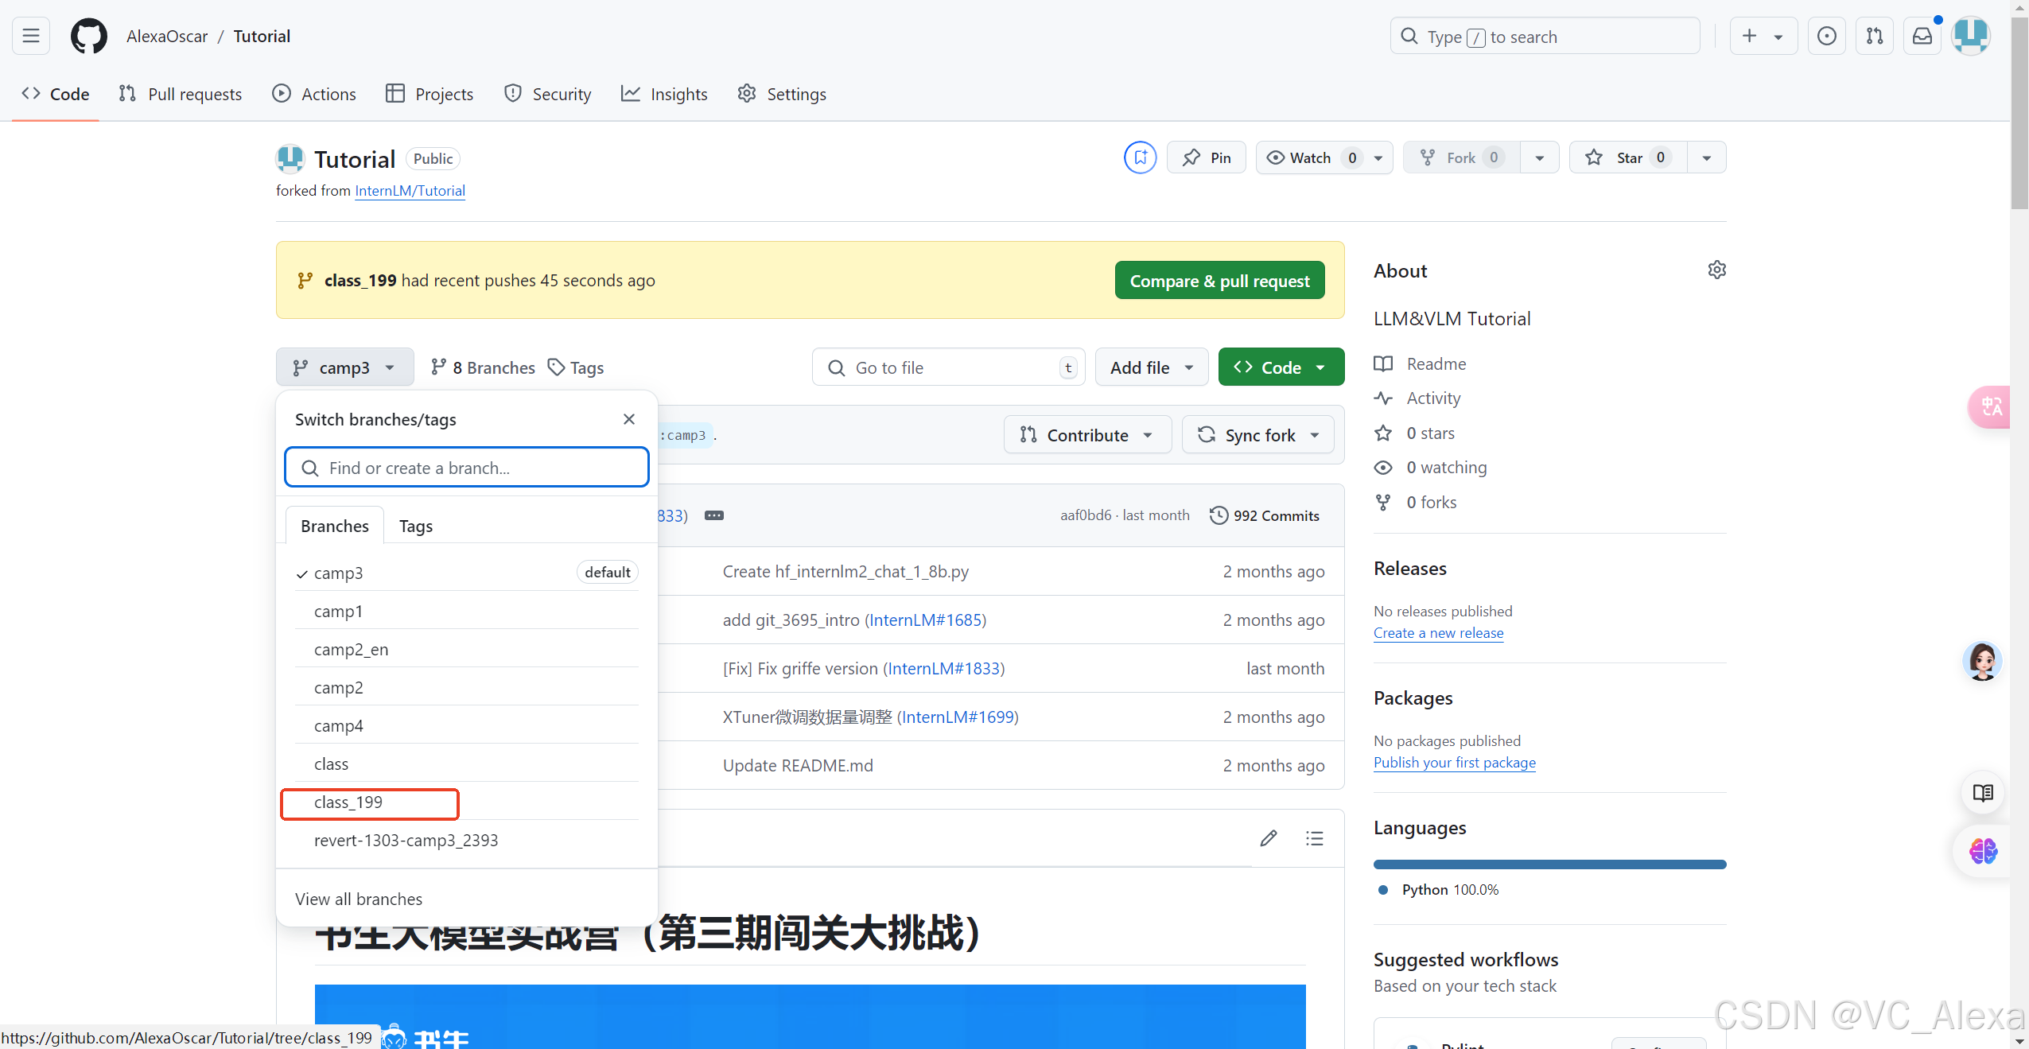2029x1049 pixels.
Task: Edit the README with pencil icon
Action: (x=1269, y=838)
